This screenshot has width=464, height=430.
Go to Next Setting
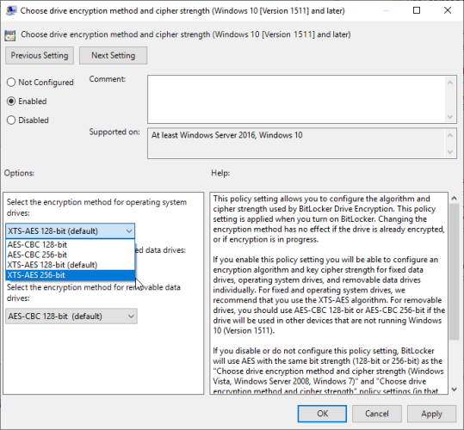click(113, 56)
